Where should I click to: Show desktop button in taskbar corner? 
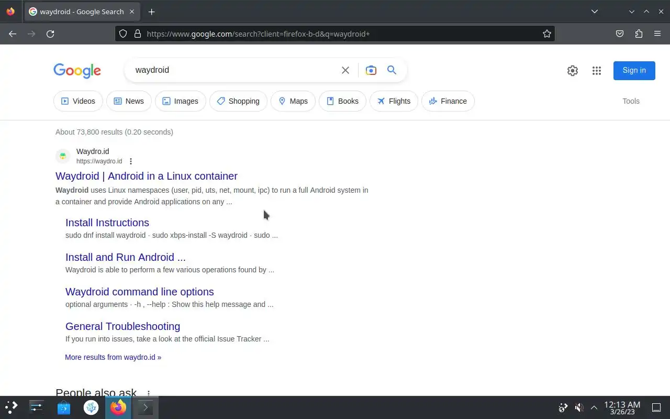[656, 407]
